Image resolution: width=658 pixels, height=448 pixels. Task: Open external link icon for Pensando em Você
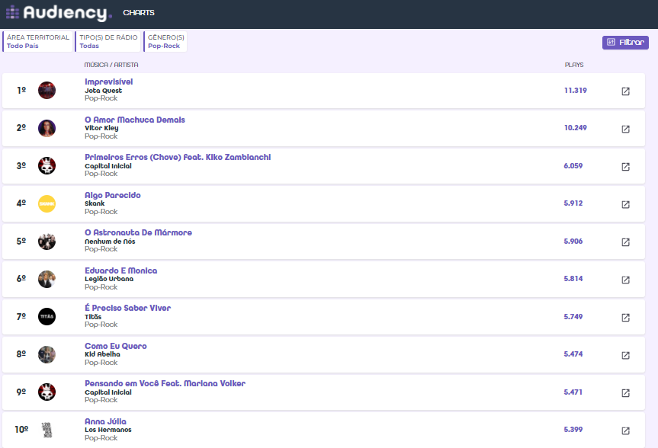point(625,393)
